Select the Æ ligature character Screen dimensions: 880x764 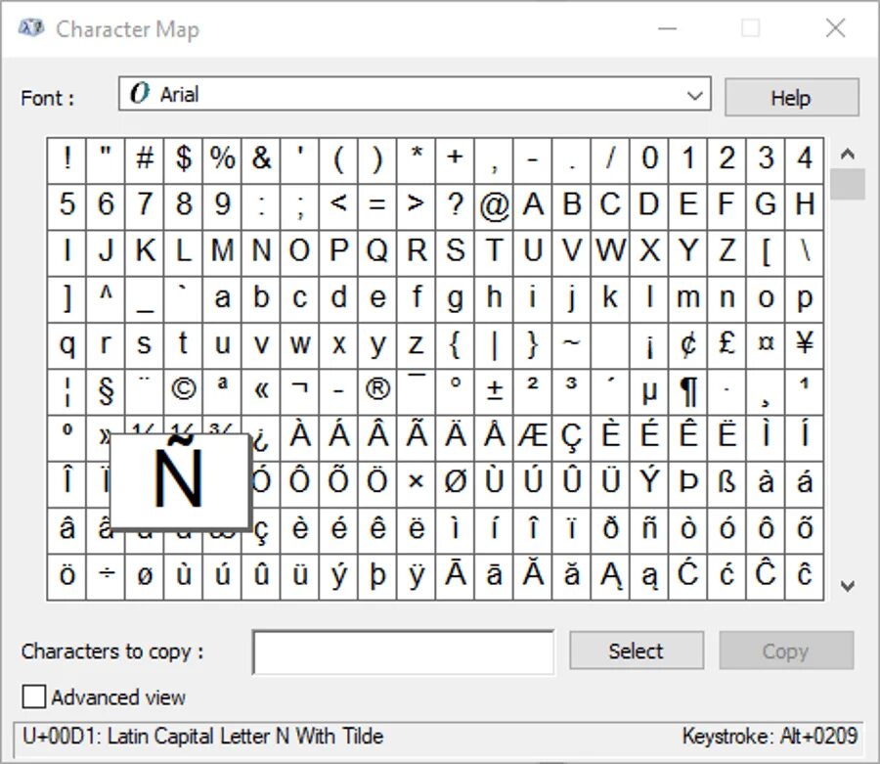coord(533,436)
